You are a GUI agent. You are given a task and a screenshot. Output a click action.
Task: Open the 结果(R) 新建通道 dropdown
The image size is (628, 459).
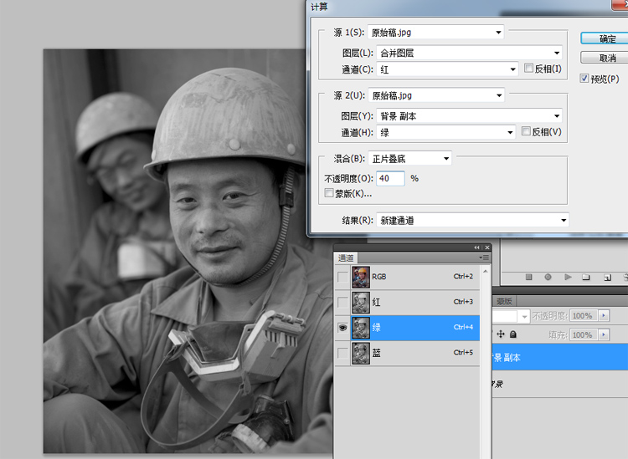click(x=472, y=220)
